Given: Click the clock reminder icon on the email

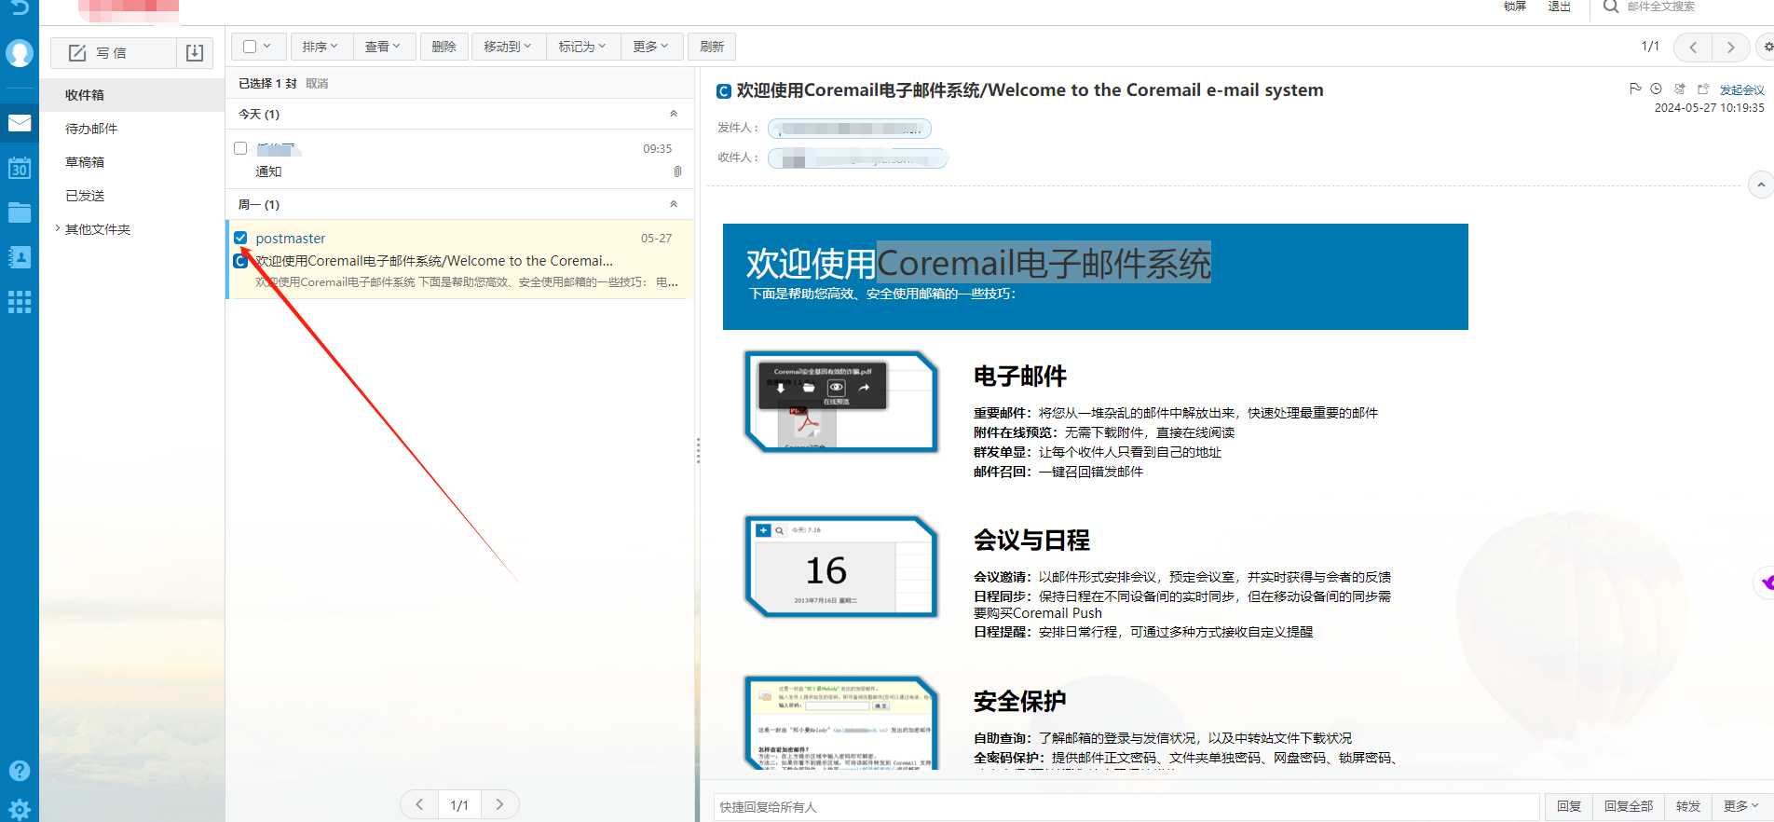Looking at the screenshot, I should click(x=1656, y=89).
